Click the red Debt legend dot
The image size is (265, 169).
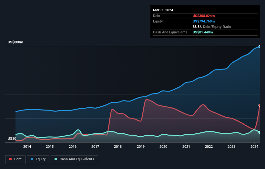(10, 159)
